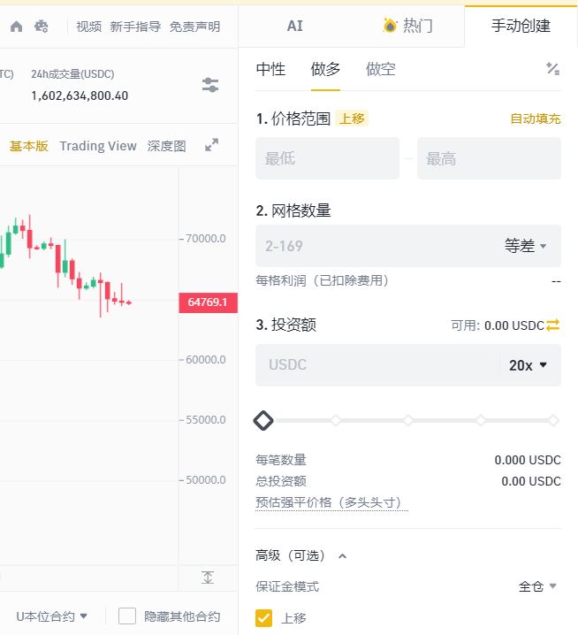This screenshot has width=578, height=635.
Task: Switch to Trading View chart tab
Action: coord(98,146)
